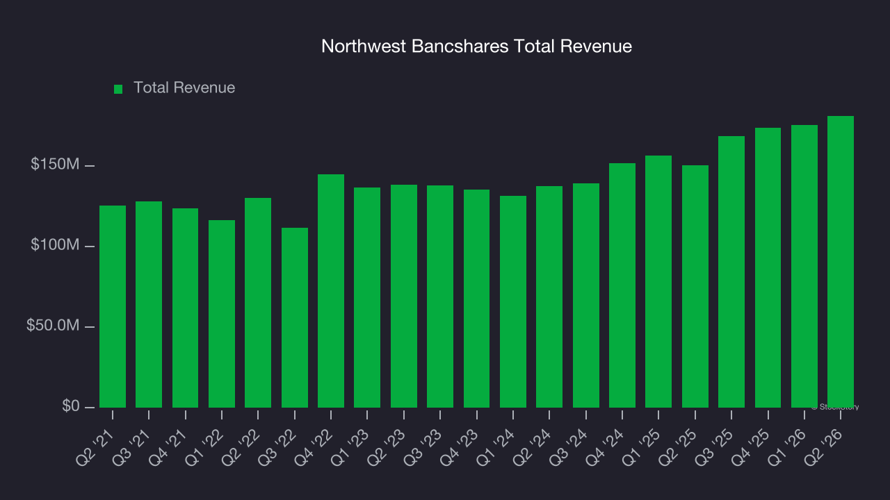Choose the revenue bar for Q1 '23

[x=367, y=297]
